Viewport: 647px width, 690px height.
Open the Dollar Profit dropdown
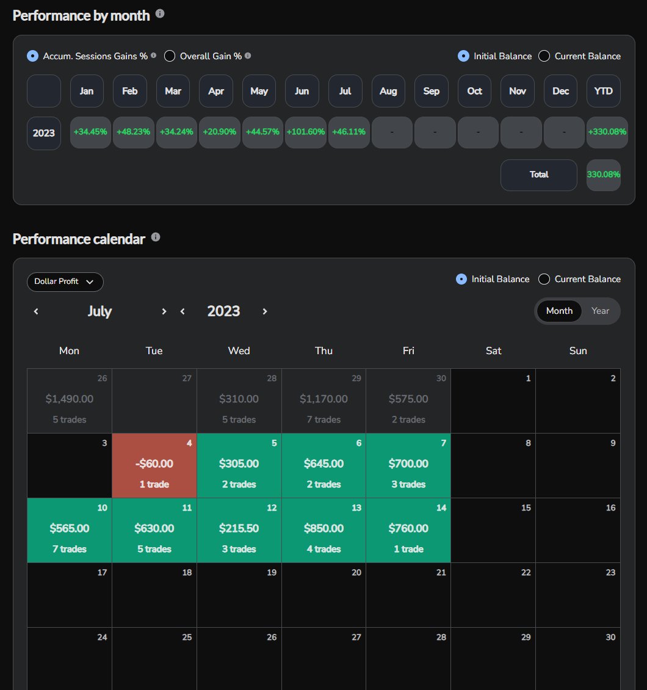point(65,281)
